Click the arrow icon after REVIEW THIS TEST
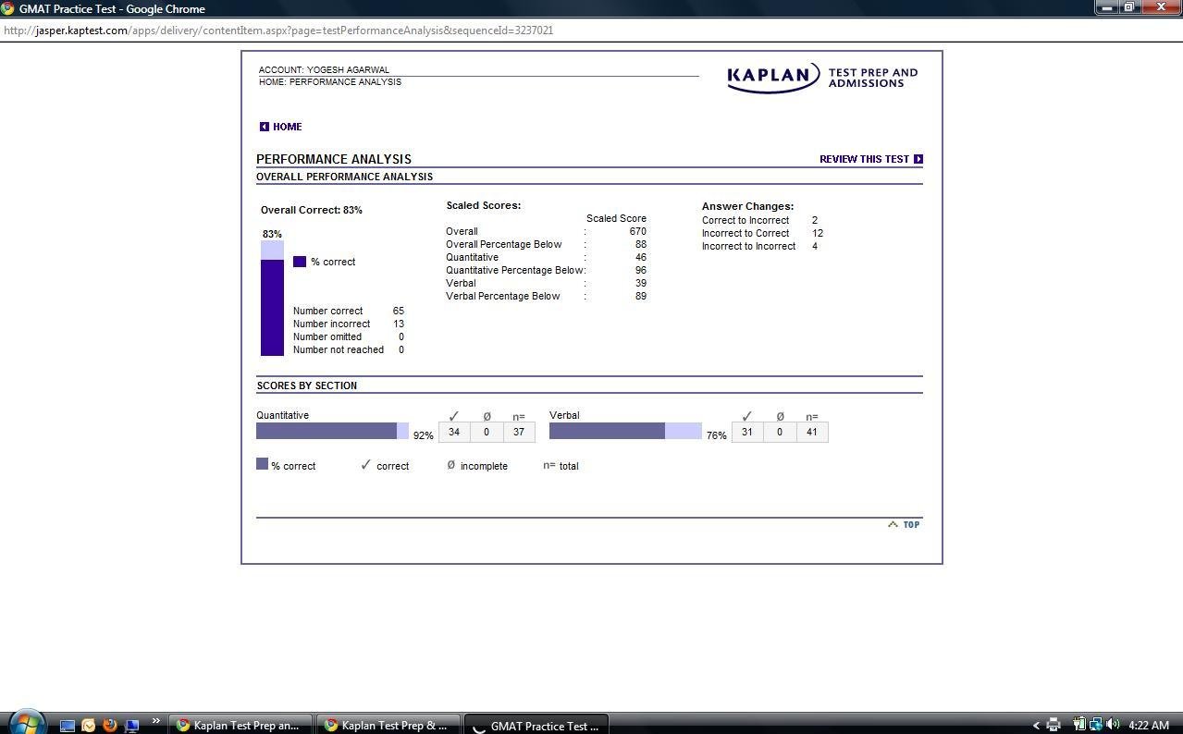The image size is (1183, 734). coord(918,158)
